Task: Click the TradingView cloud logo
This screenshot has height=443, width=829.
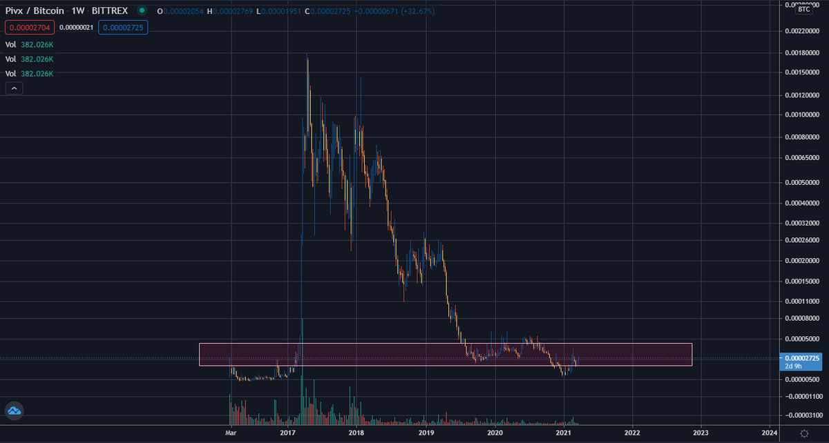Action: click(15, 411)
